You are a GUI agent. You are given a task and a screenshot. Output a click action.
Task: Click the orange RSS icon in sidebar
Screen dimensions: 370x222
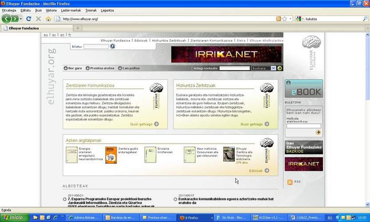(290, 182)
